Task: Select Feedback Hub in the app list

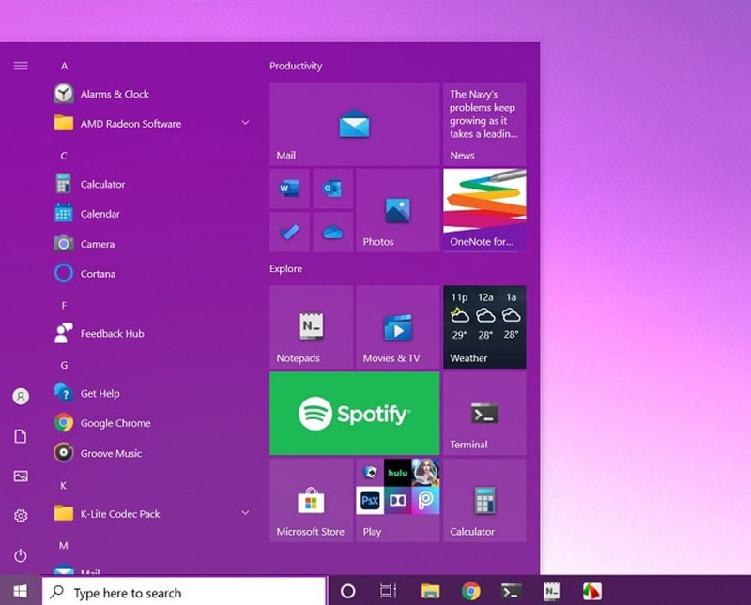Action: click(112, 333)
